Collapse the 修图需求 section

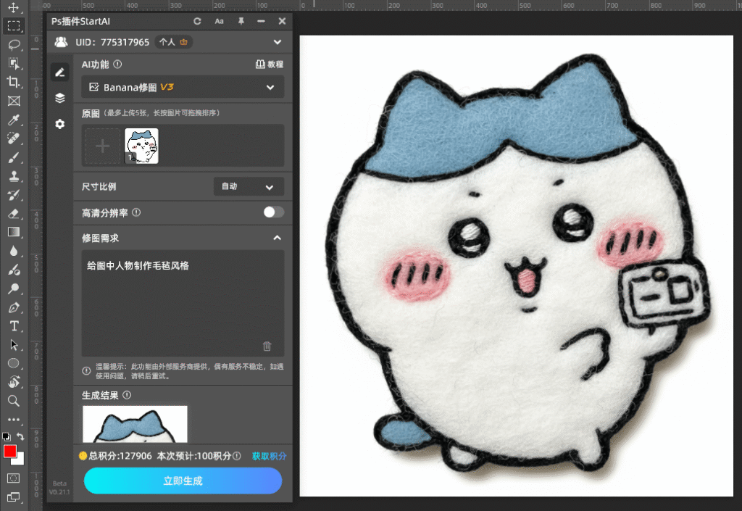click(x=276, y=238)
